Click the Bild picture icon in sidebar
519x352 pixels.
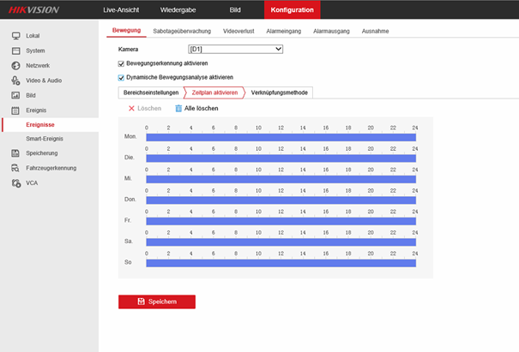point(15,95)
